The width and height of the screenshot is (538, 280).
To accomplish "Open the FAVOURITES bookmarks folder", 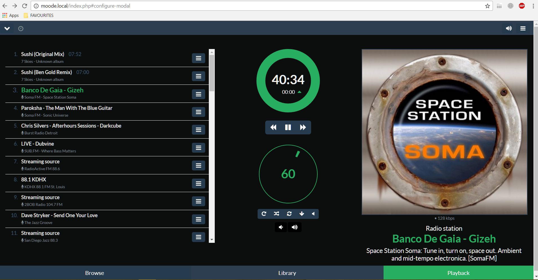I will [39, 15].
